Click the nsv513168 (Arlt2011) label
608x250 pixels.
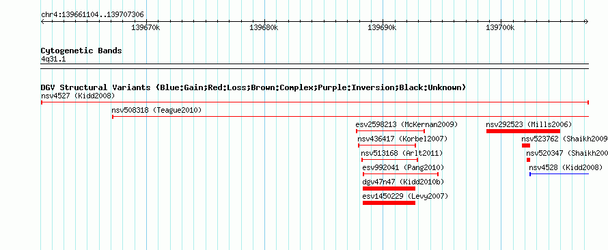[402, 153]
